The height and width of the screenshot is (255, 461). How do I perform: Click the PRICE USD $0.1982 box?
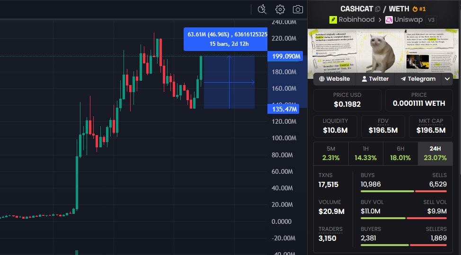[x=347, y=100]
